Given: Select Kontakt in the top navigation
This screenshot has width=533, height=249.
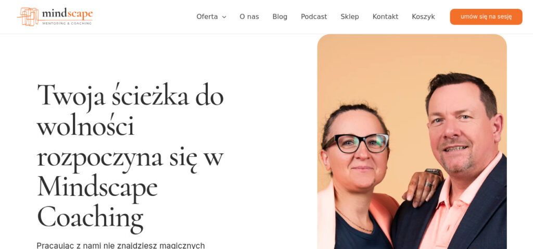Looking at the screenshot, I should pyautogui.click(x=385, y=17).
